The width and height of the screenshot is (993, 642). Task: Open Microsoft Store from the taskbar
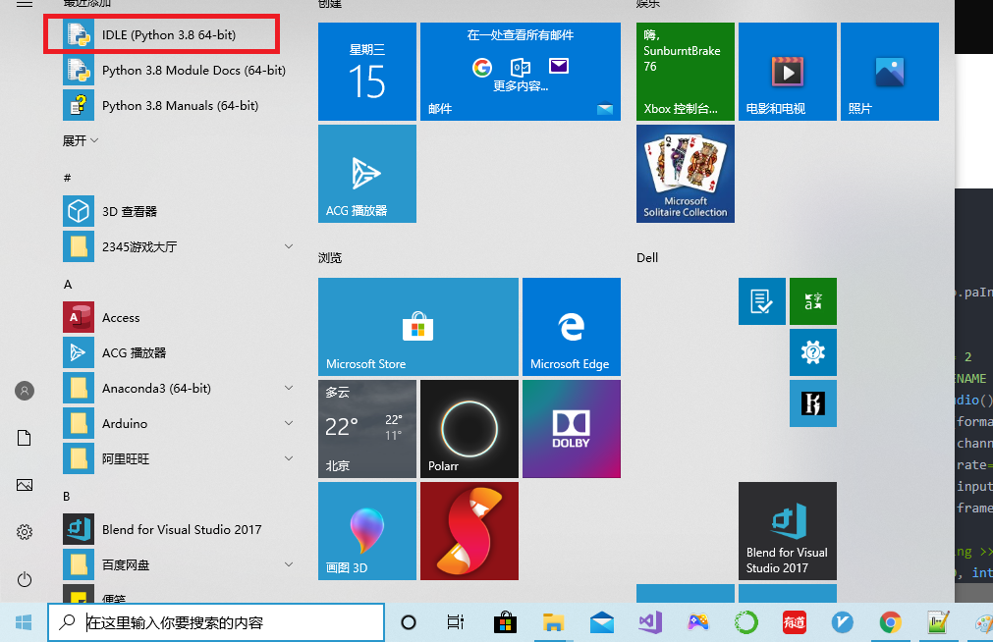coord(505,623)
